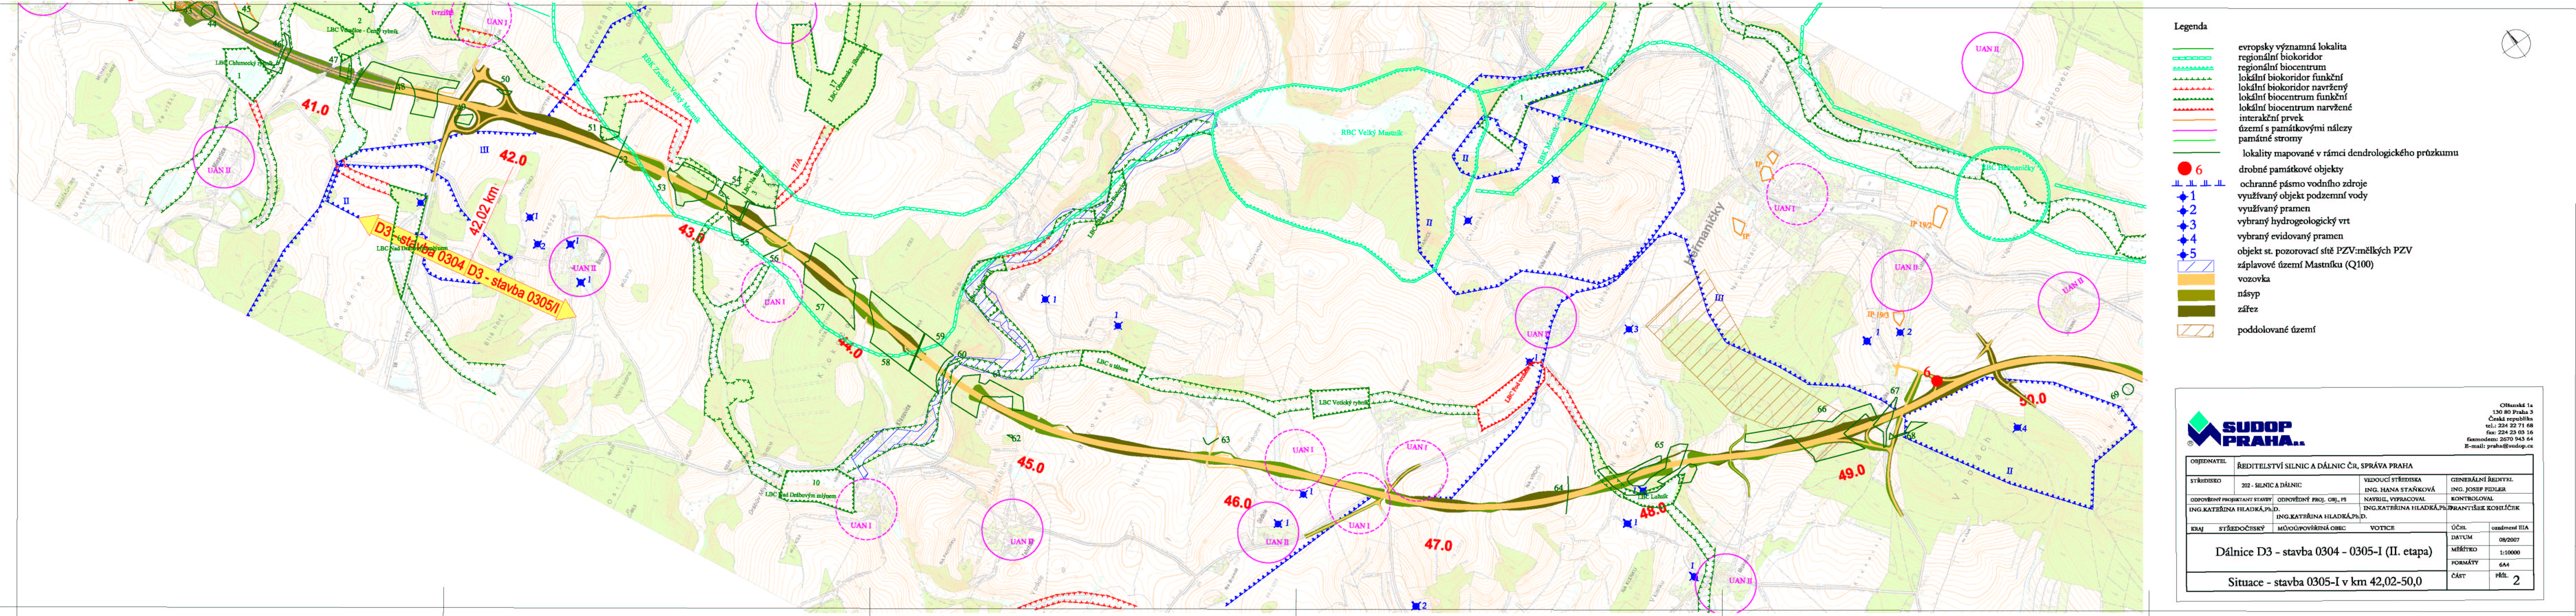This screenshot has width=2576, height=616.
Task: Click the legend entry evropsky významná lokalita
Action: tap(2293, 47)
